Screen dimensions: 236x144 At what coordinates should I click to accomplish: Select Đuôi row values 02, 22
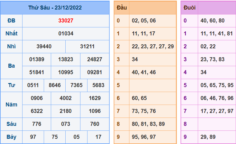coord(208,46)
